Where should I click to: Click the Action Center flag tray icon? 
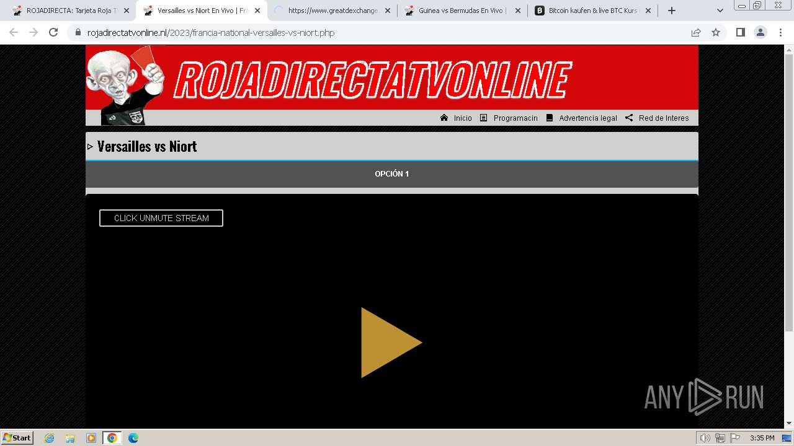click(x=735, y=438)
